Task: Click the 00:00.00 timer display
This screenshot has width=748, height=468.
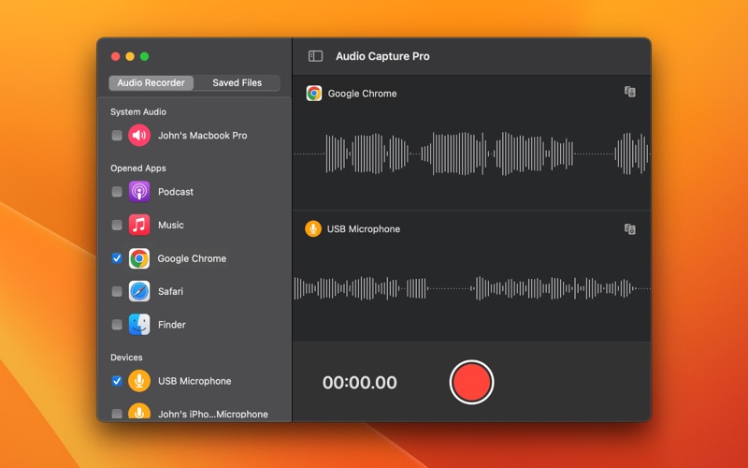Action: [360, 382]
